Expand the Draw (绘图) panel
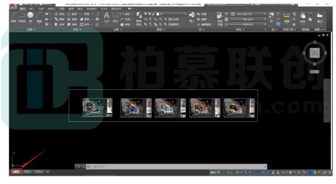This screenshot has width=336, height=184. [x=31, y=30]
